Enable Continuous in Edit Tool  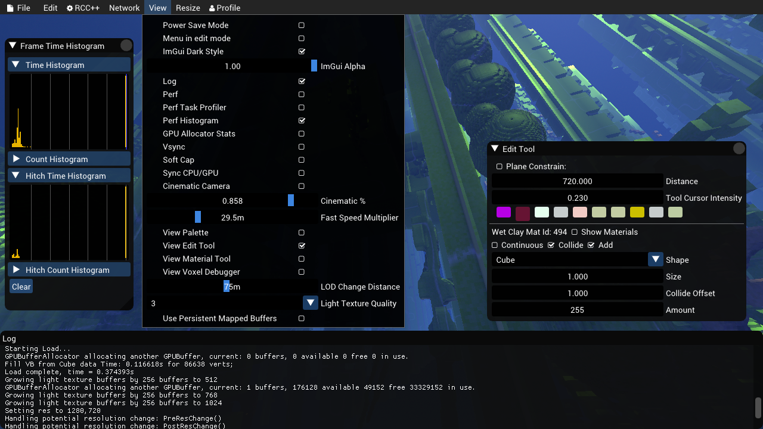(x=495, y=245)
